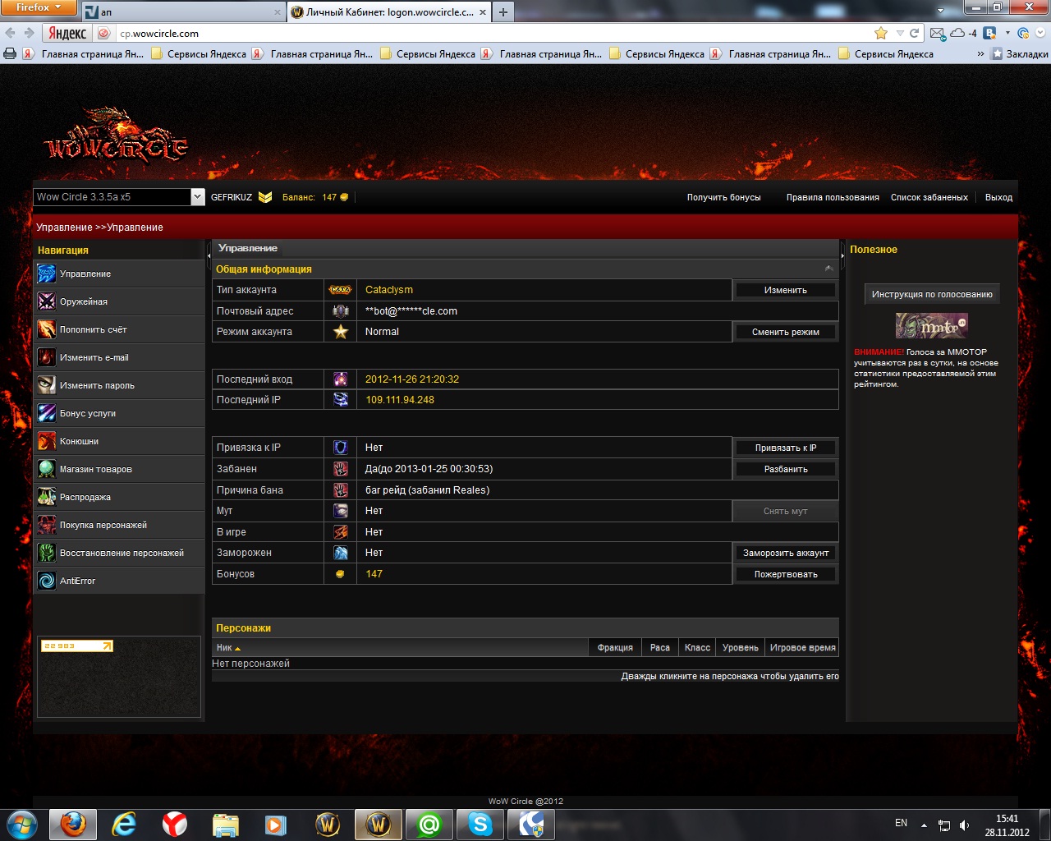The image size is (1051, 841).
Task: Click the Пожертвовать button
Action: [x=786, y=574]
